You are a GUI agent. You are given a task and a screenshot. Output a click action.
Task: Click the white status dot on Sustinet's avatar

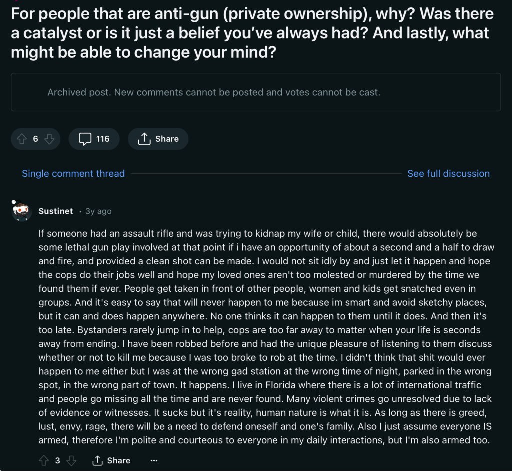coord(14,202)
